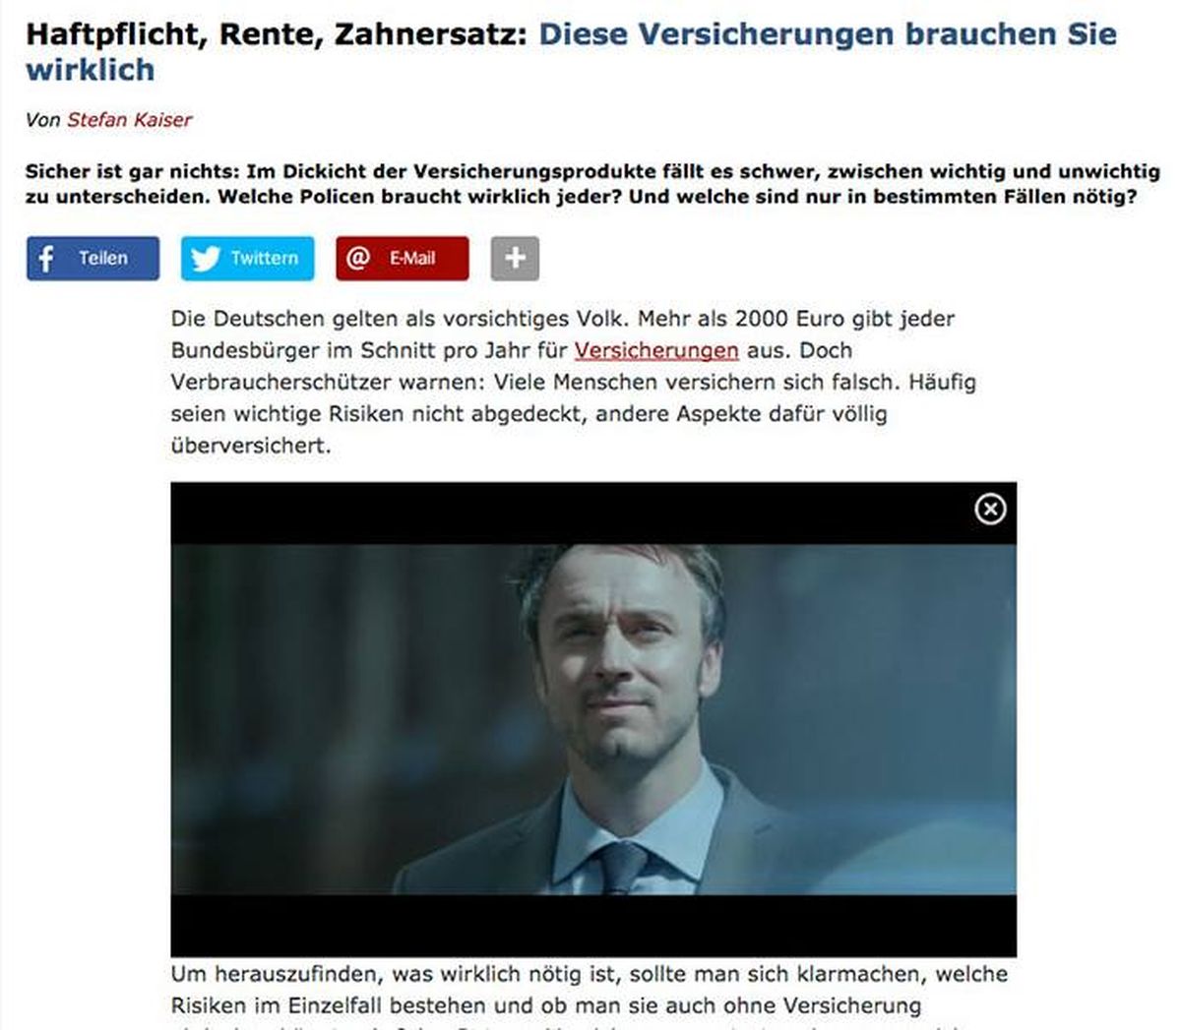Click the Facebook 'f' logo icon
This screenshot has width=1181, height=1030.
45,259
